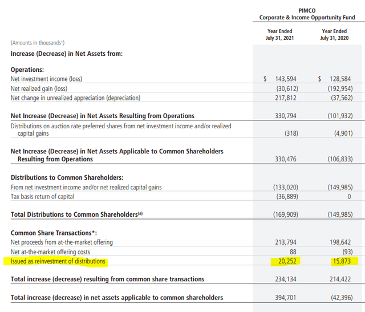365x312 pixels.
Task: Click the 'Tax basis return of capital' label
Action: [x=42, y=197]
